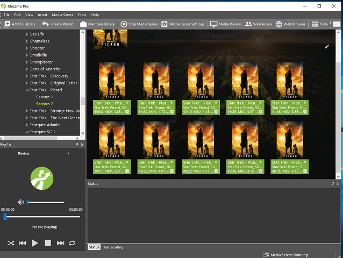Image resolution: width=343 pixels, height=258 pixels.
Task: Click the search field in toolbar
Action: point(337,24)
